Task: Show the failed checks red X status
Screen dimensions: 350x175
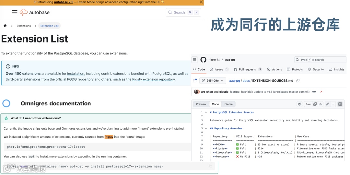Action: click(321, 92)
